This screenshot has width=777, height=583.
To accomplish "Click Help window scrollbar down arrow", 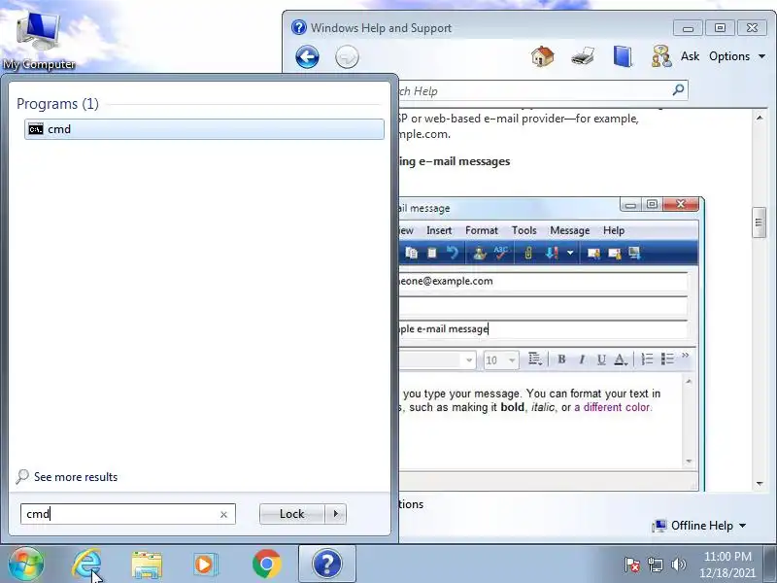I will [760, 484].
